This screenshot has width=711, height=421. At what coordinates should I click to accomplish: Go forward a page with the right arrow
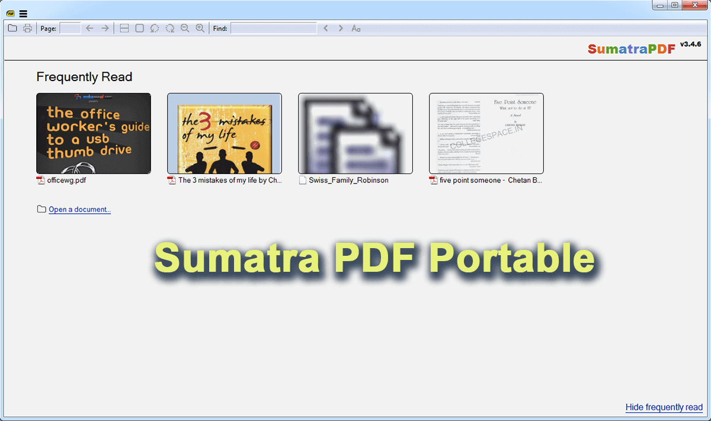(x=104, y=28)
